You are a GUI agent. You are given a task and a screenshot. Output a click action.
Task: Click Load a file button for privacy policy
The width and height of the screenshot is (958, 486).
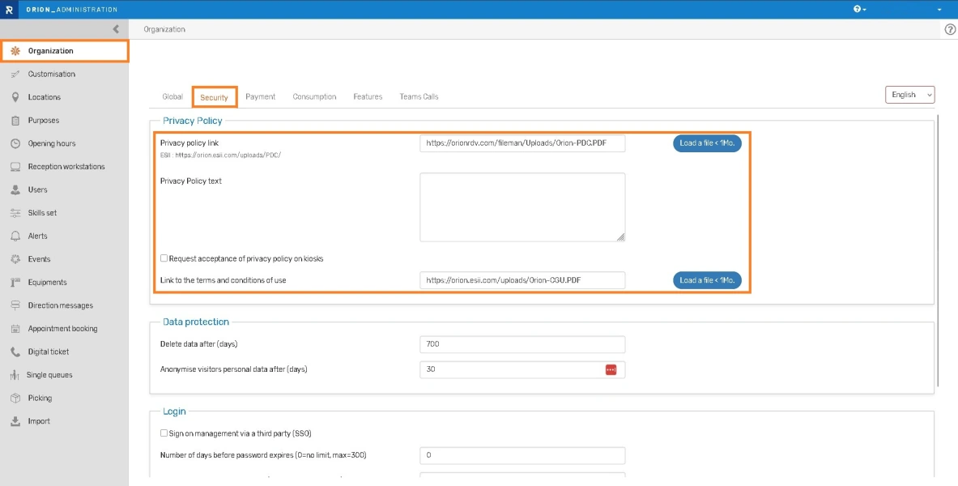(706, 143)
